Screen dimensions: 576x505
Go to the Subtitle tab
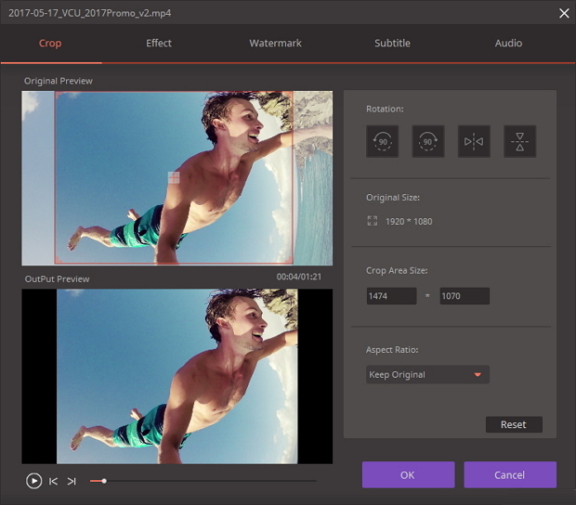pos(392,44)
